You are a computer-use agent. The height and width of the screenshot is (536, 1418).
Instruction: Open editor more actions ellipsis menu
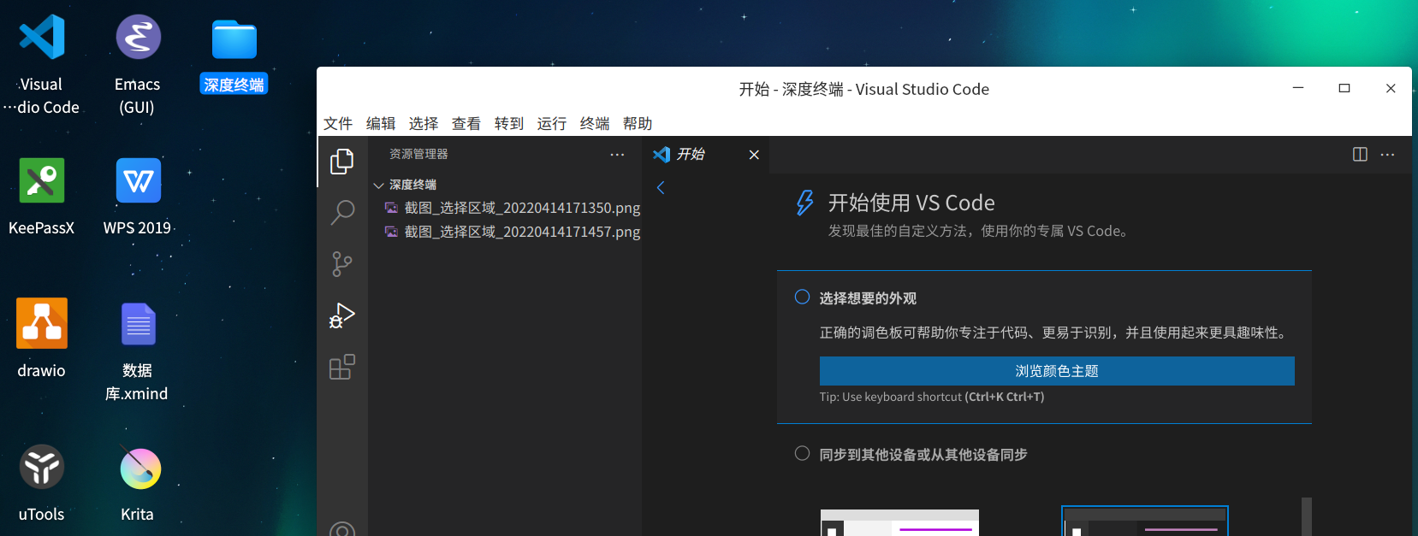click(x=1388, y=155)
